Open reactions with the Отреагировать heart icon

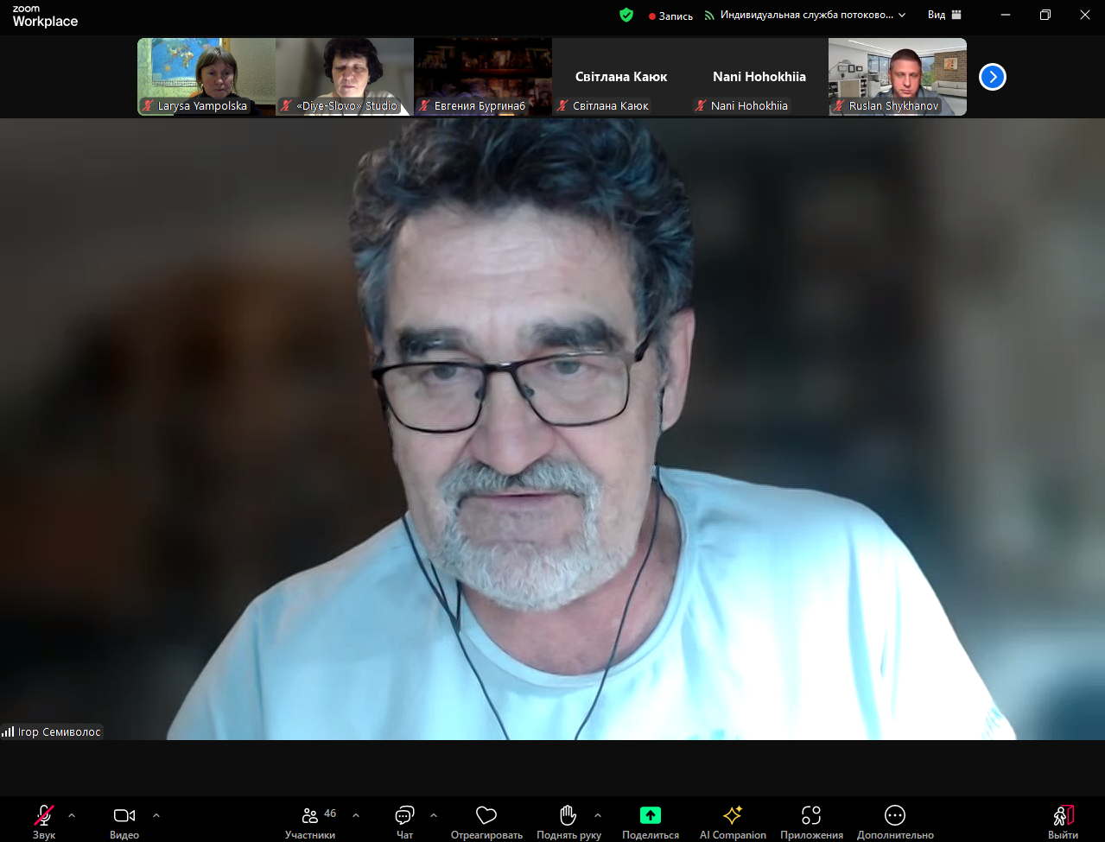[x=486, y=821]
